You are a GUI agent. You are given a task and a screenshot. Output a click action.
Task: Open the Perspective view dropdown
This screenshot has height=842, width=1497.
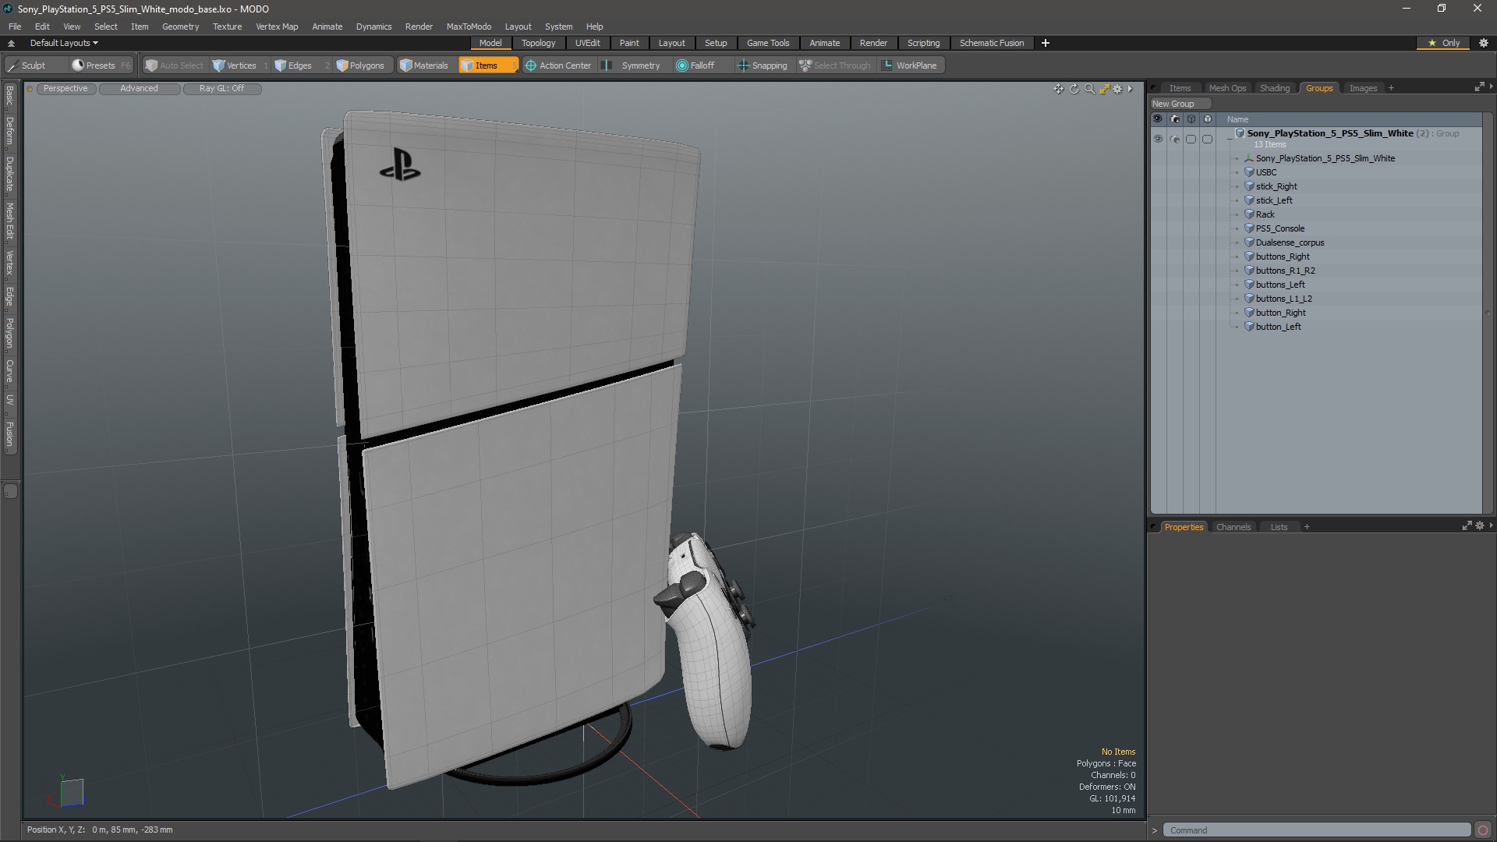[65, 89]
